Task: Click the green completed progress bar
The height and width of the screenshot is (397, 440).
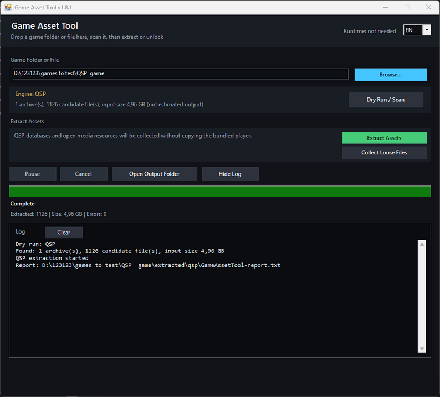Action: [219, 191]
